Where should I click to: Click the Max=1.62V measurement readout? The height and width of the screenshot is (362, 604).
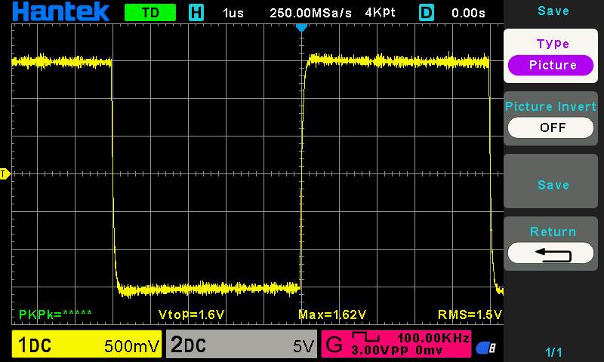point(332,314)
